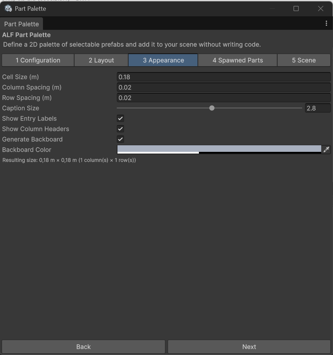Viewport: 333px width, 355px height.
Task: Click the Caption Size label
Action: 20,108
